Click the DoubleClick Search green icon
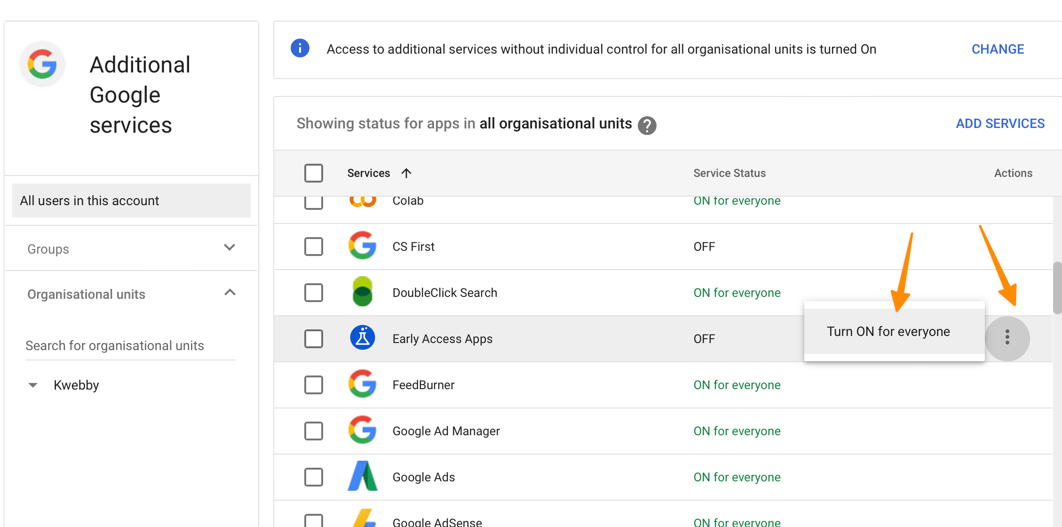This screenshot has height=527, width=1062. point(362,292)
